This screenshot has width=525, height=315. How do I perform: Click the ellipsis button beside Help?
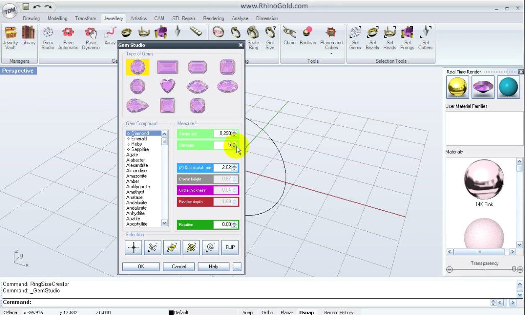click(237, 266)
